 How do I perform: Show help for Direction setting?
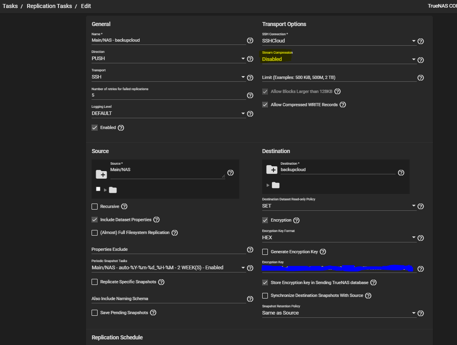click(250, 59)
